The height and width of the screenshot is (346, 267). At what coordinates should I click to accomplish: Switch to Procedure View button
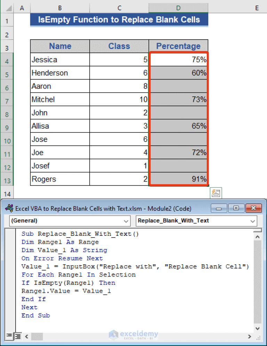pos(9,336)
